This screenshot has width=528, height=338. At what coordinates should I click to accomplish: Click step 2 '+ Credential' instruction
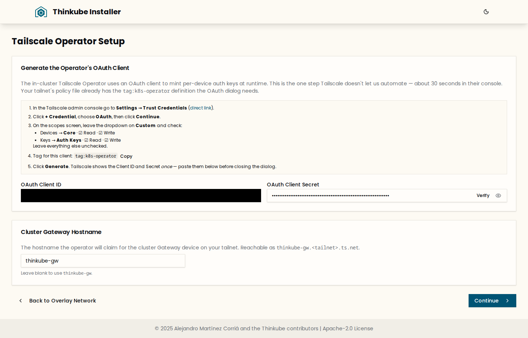tap(97, 117)
